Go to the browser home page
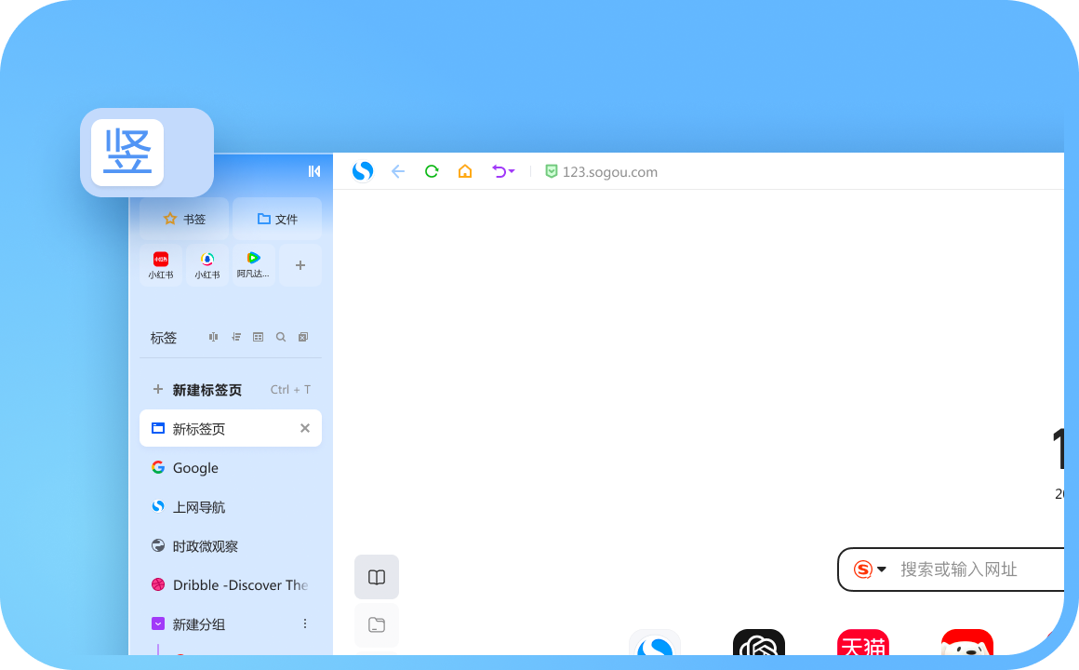This screenshot has height=670, width=1079. coord(465,171)
